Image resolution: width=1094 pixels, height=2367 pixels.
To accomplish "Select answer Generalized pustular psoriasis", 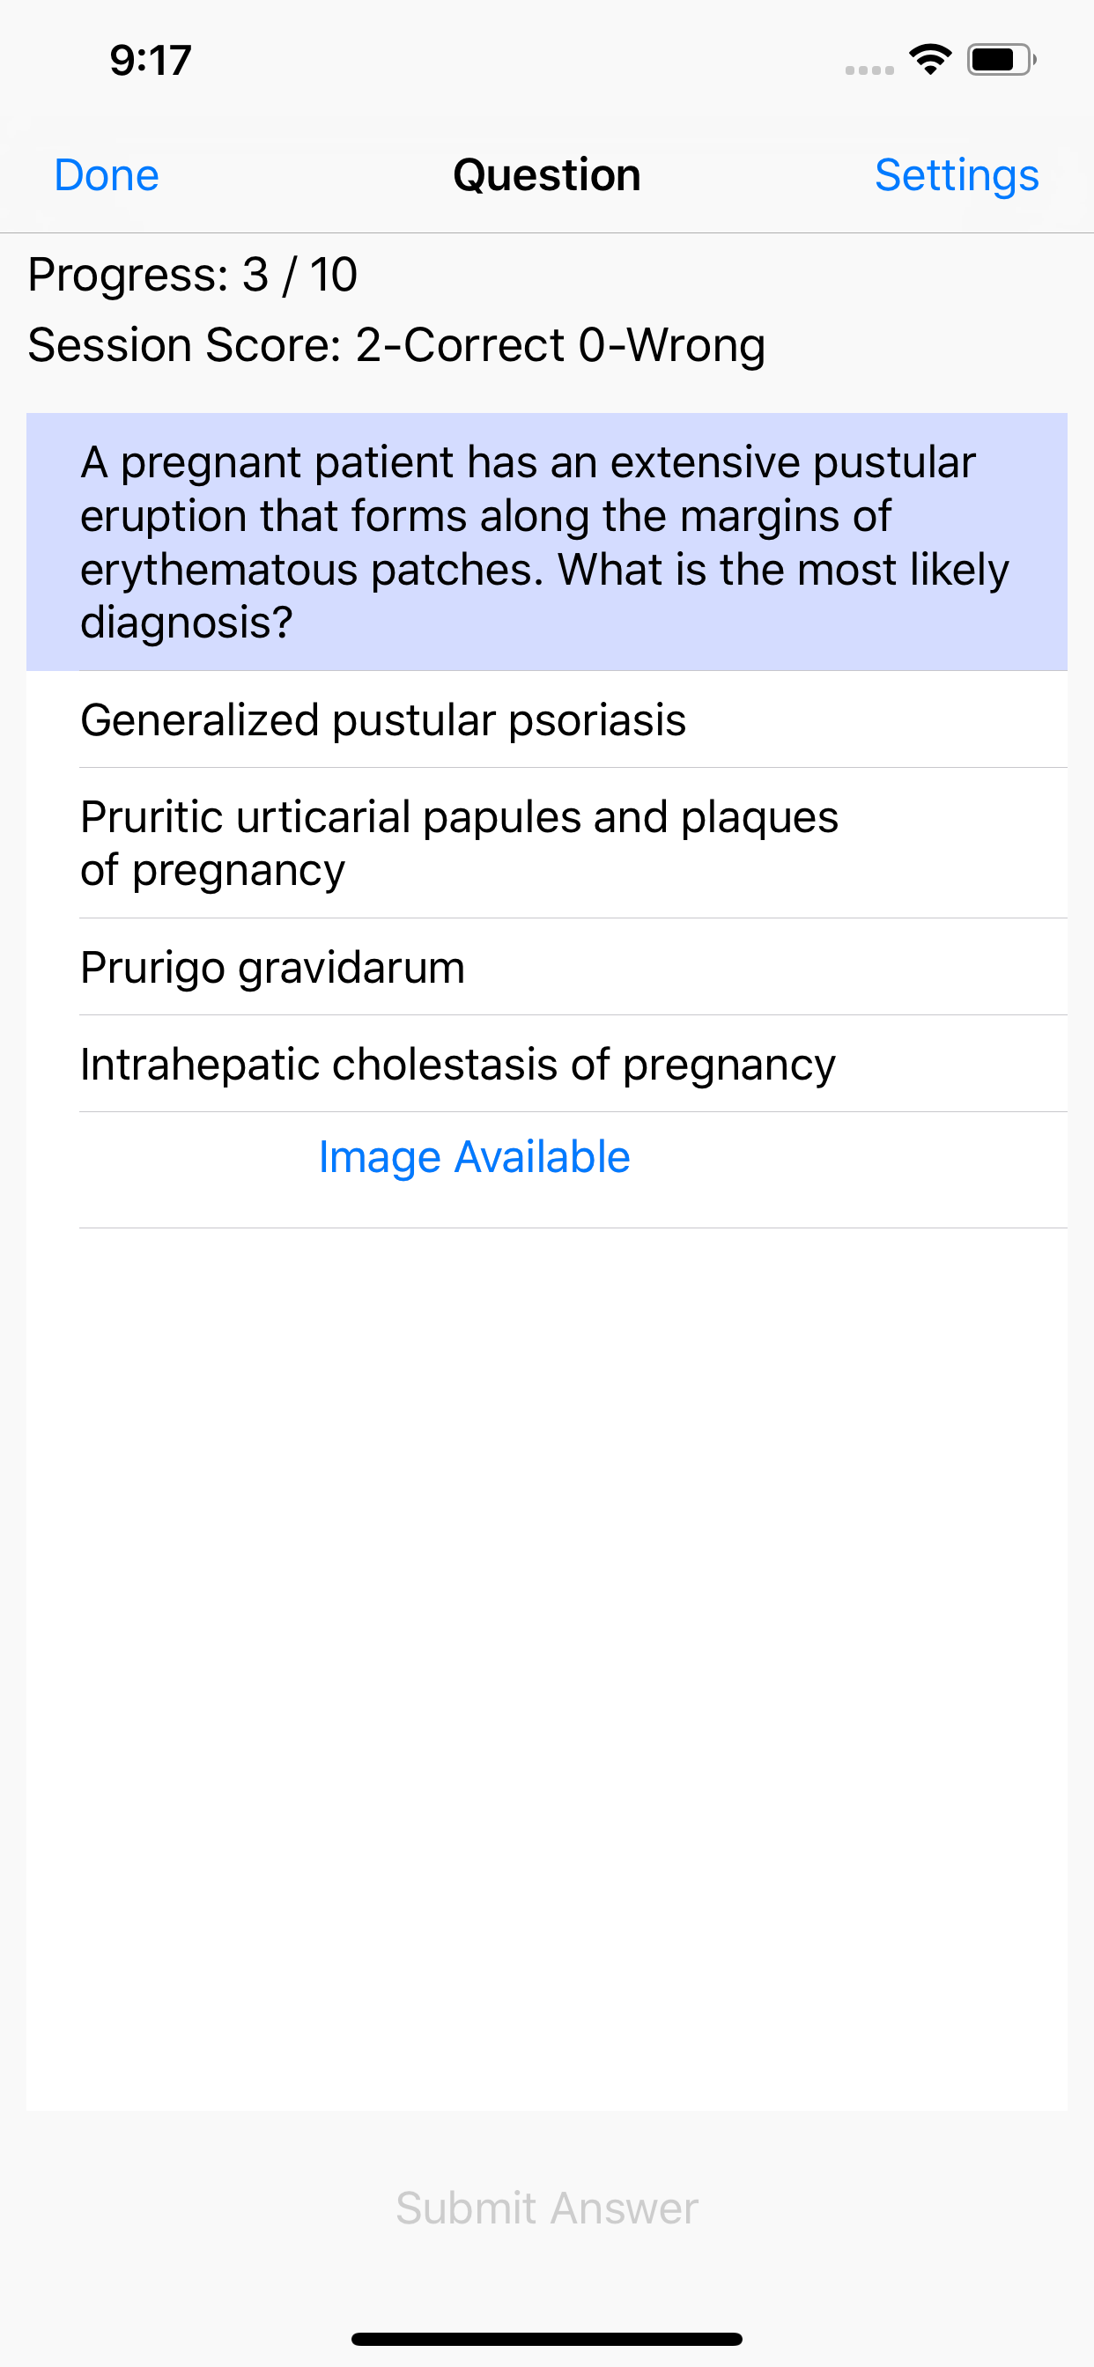I will pyautogui.click(x=382, y=719).
